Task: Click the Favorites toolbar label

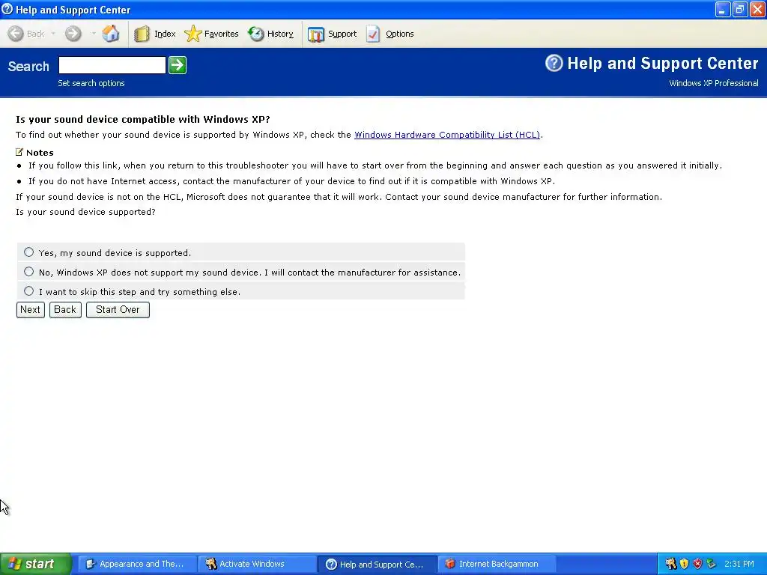Action: tap(221, 34)
